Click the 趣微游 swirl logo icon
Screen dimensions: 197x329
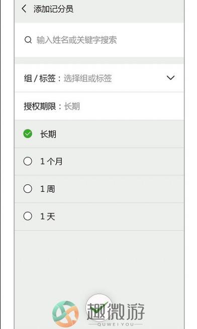pyautogui.click(x=65, y=314)
